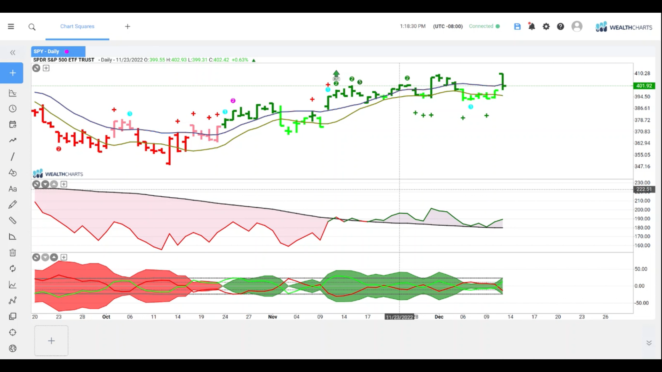
Task: Toggle bottom pane visibility slash icon
Action: tap(36, 257)
